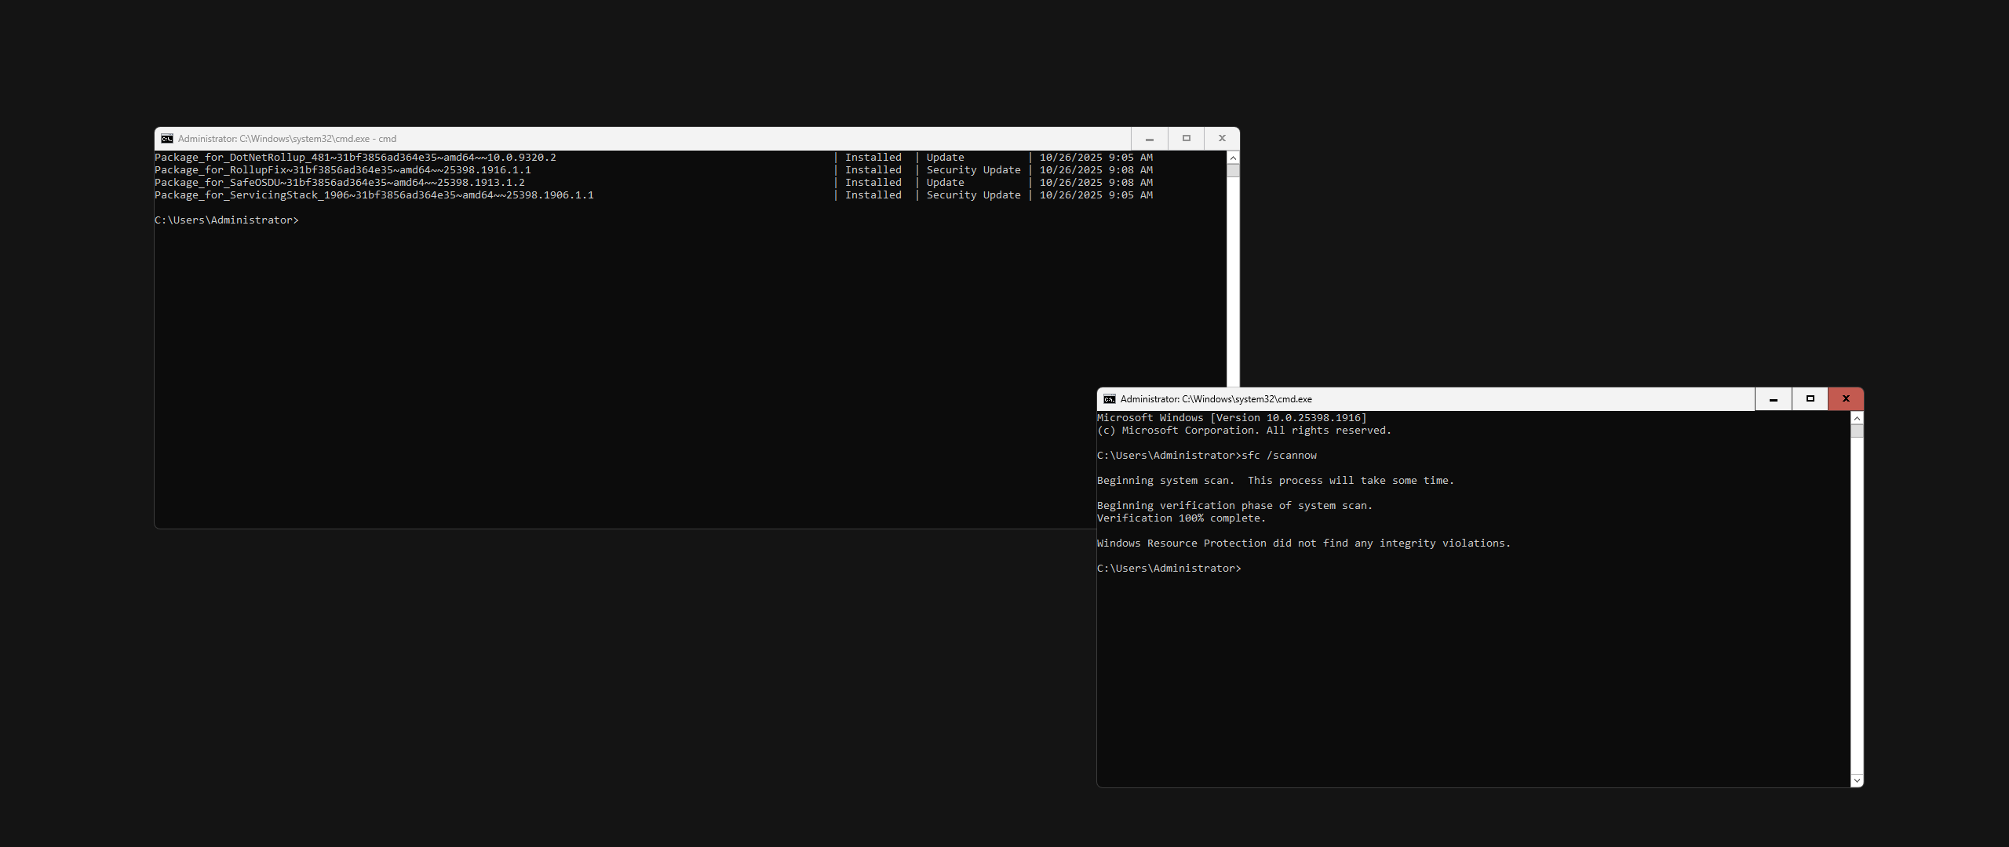The height and width of the screenshot is (847, 2009).
Task: Click scroll-down arrow in sfc scan window
Action: tap(1857, 780)
